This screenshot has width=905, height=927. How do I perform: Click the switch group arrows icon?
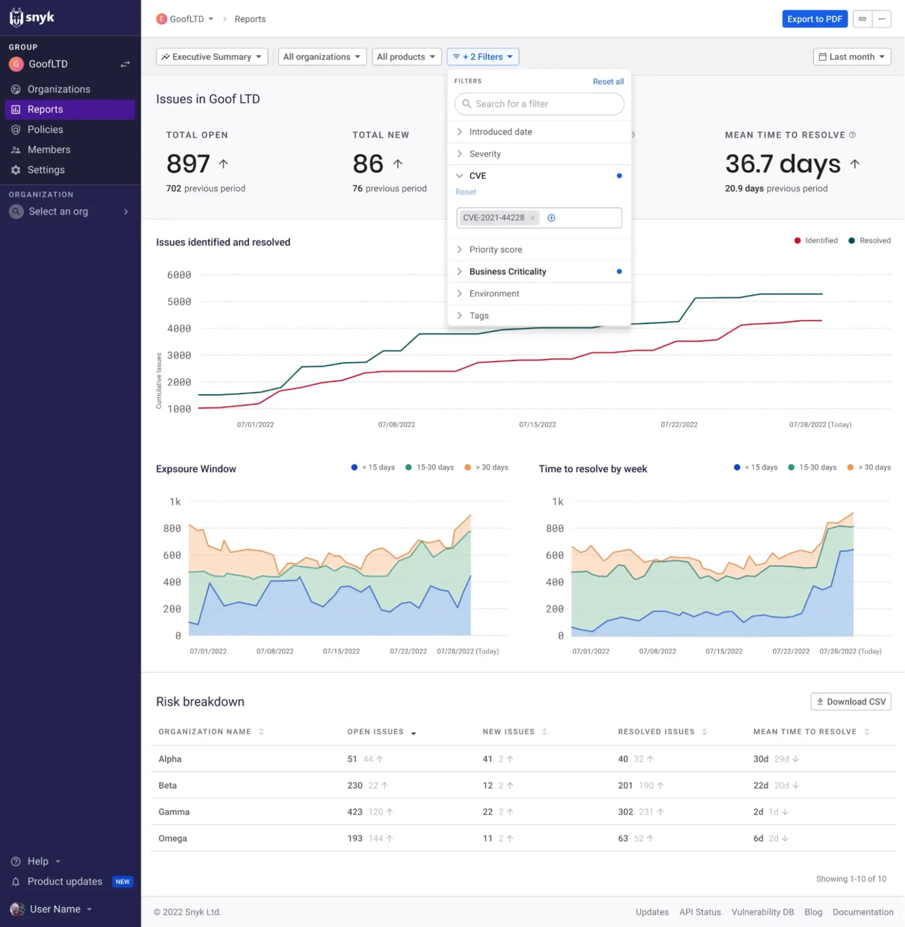click(x=125, y=64)
